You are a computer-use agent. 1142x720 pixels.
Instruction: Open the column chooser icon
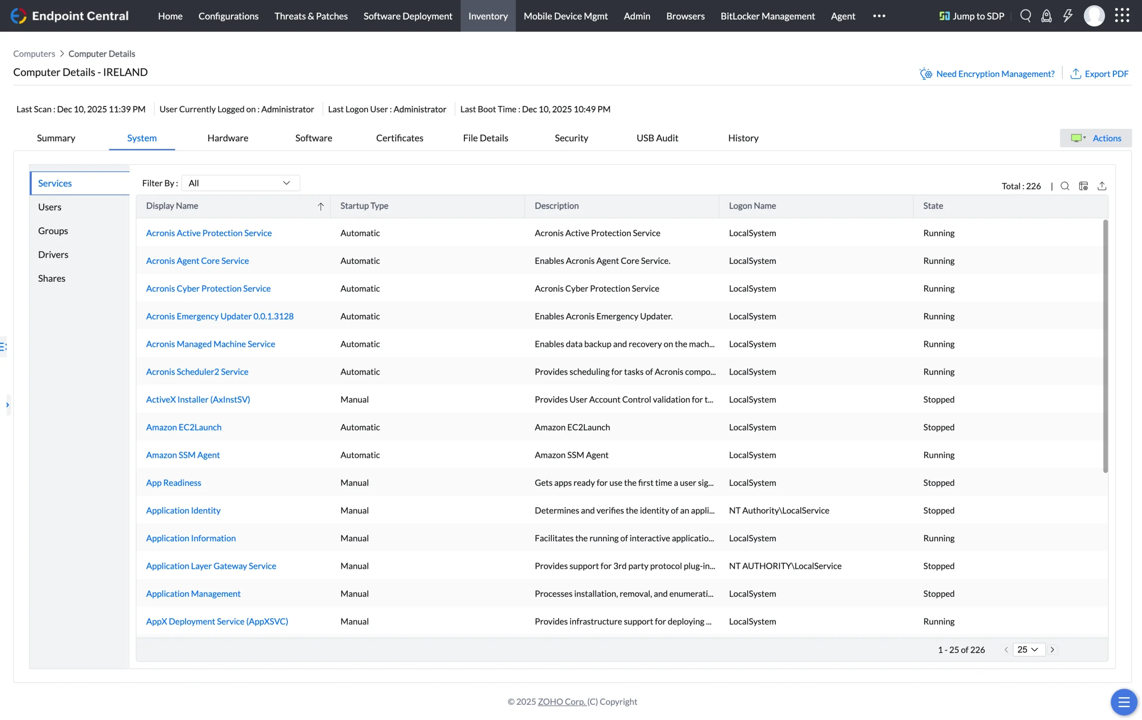[1083, 186]
